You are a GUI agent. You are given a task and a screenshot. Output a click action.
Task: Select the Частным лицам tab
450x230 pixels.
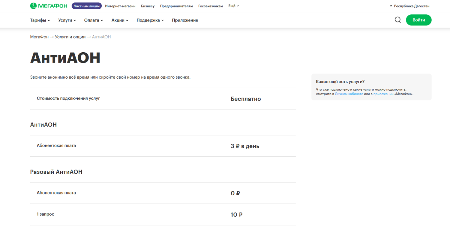(86, 6)
